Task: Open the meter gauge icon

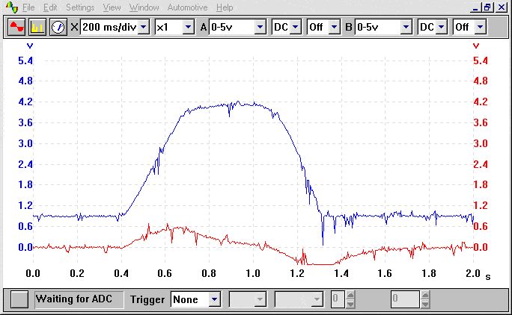Action: coord(58,27)
